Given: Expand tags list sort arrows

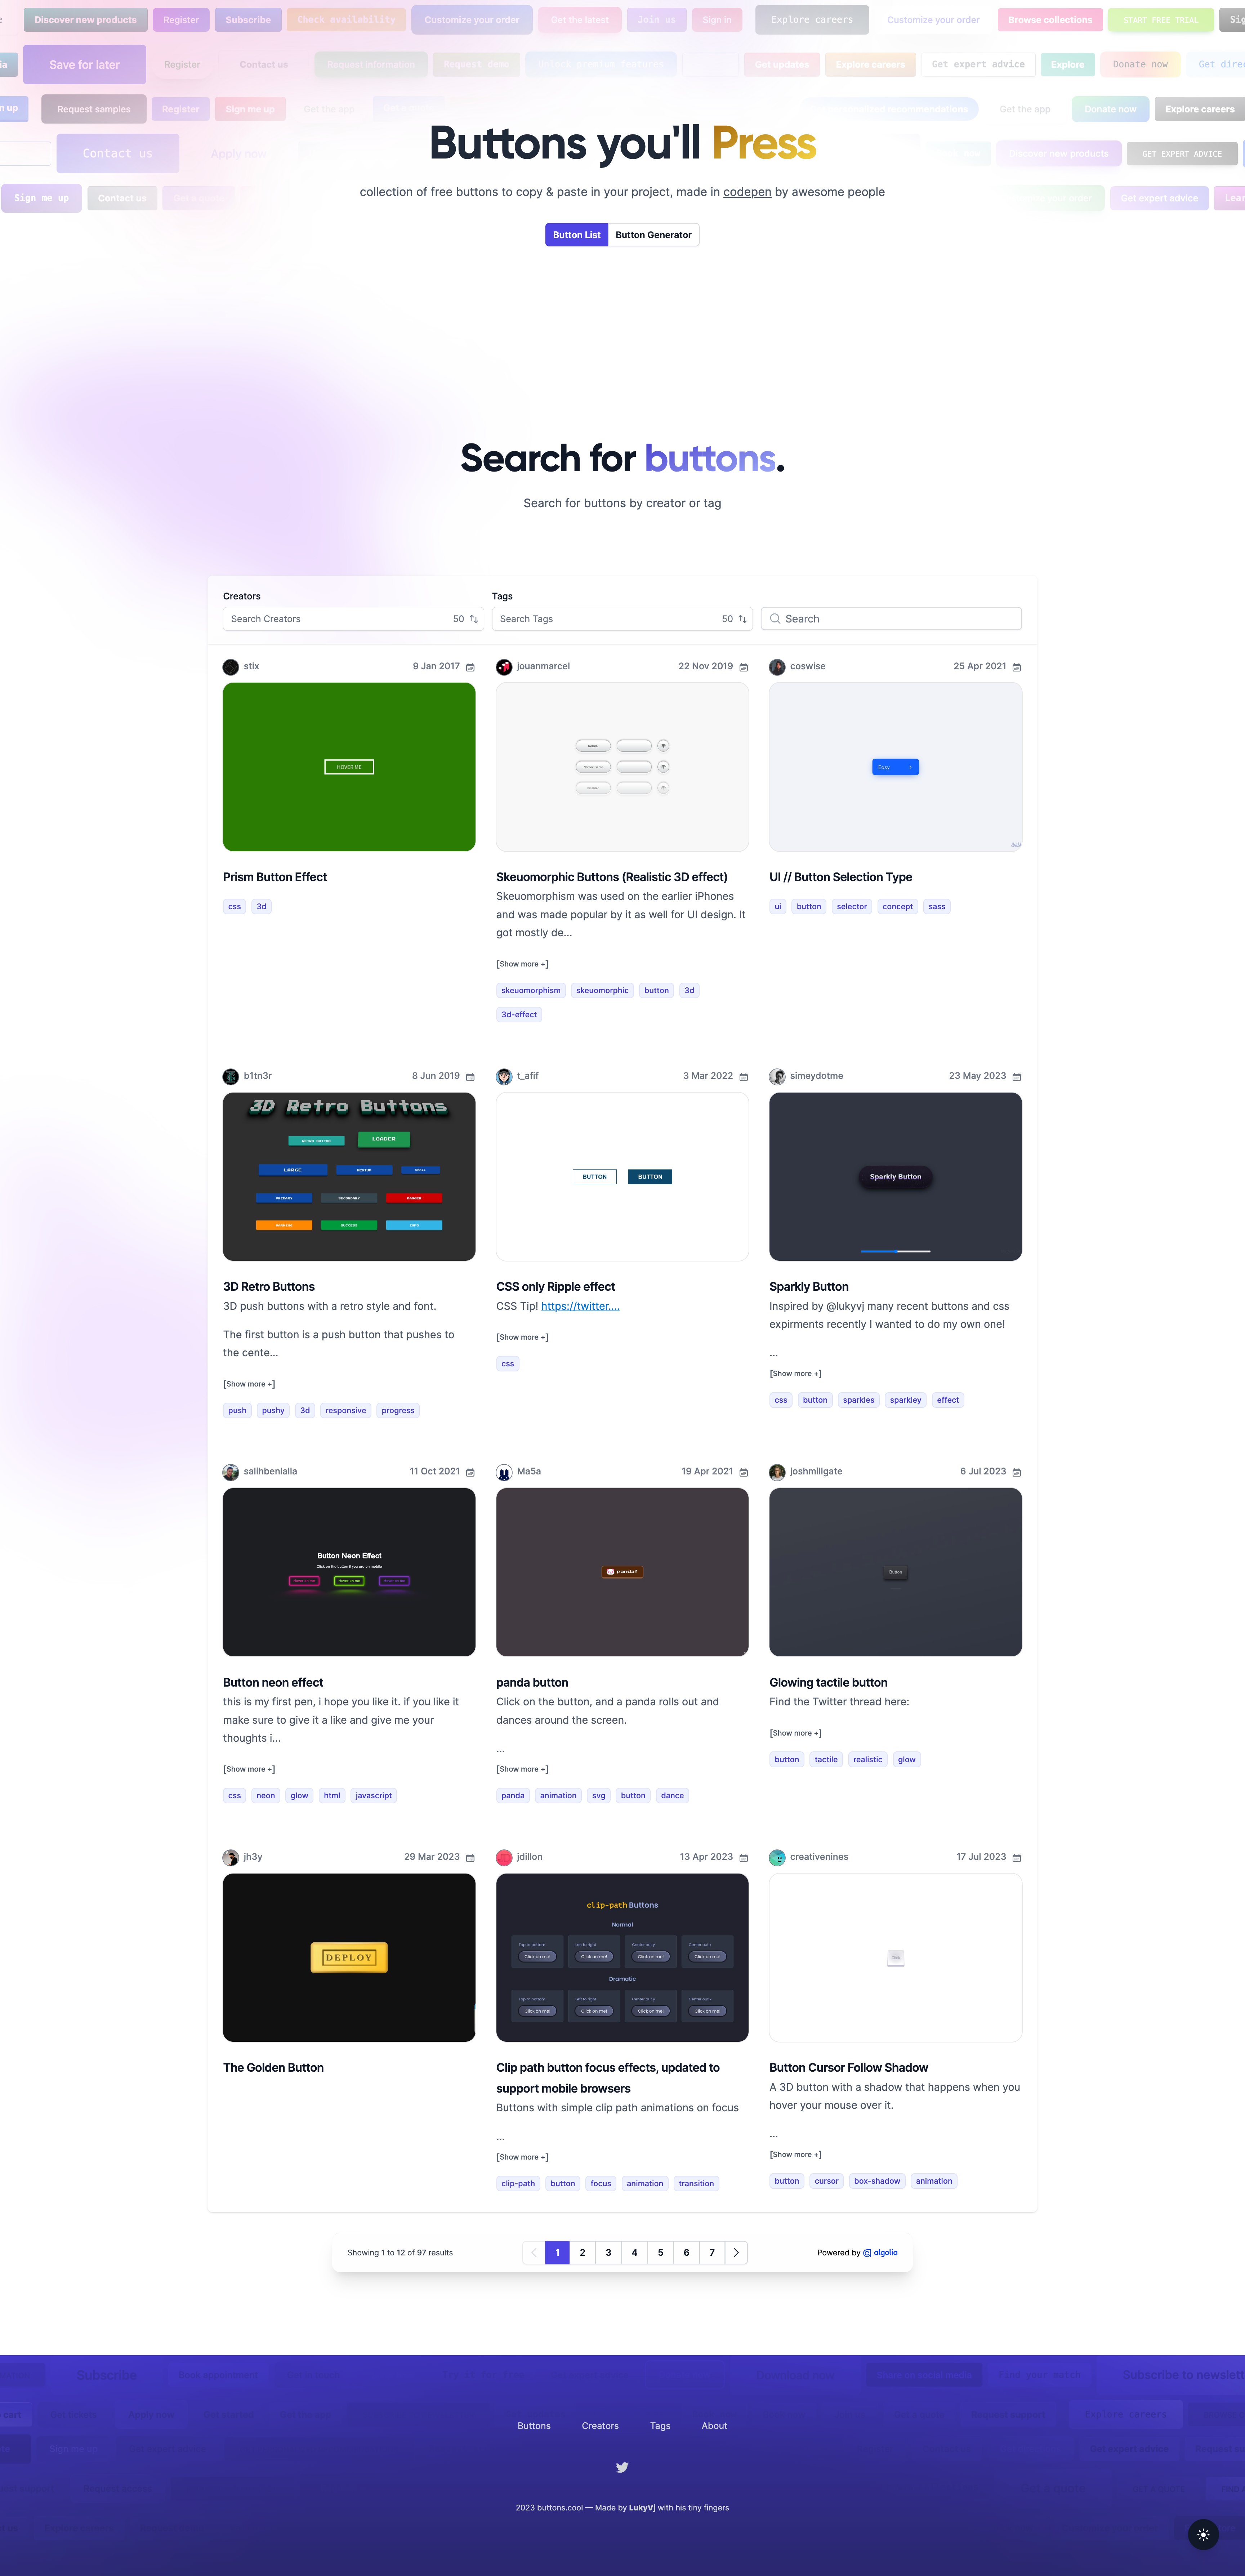Looking at the screenshot, I should pos(742,619).
